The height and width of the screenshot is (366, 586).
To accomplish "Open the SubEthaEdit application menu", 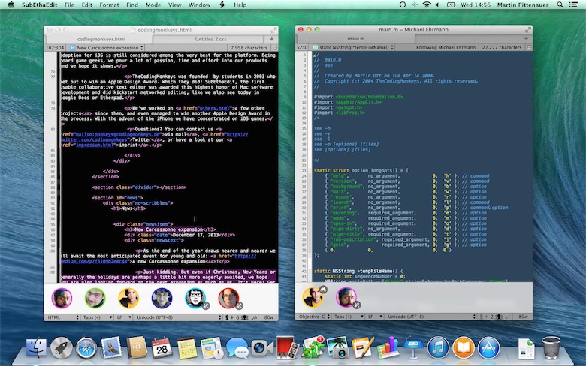I will 39,4.
